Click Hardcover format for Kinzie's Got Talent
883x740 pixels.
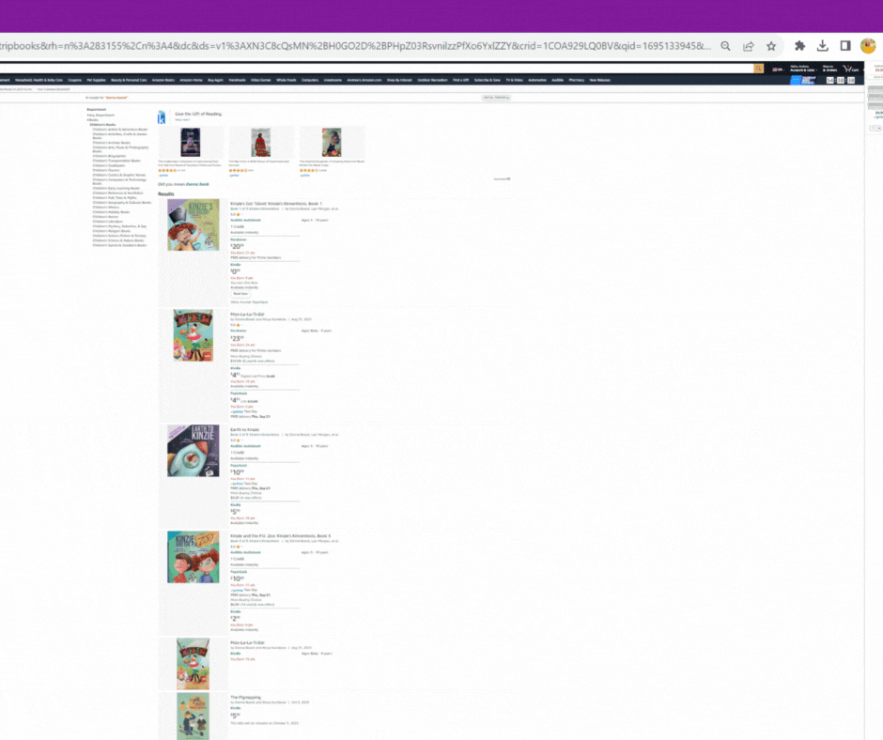(239, 239)
